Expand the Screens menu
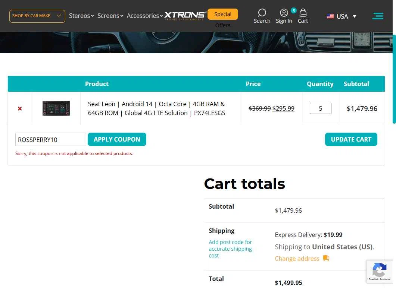The width and height of the screenshot is (396, 288). click(x=110, y=16)
